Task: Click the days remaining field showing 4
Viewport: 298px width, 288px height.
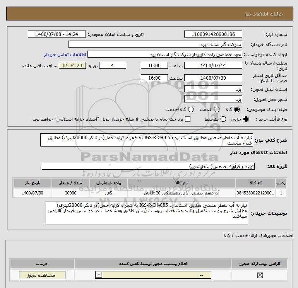Action: tap(113, 65)
